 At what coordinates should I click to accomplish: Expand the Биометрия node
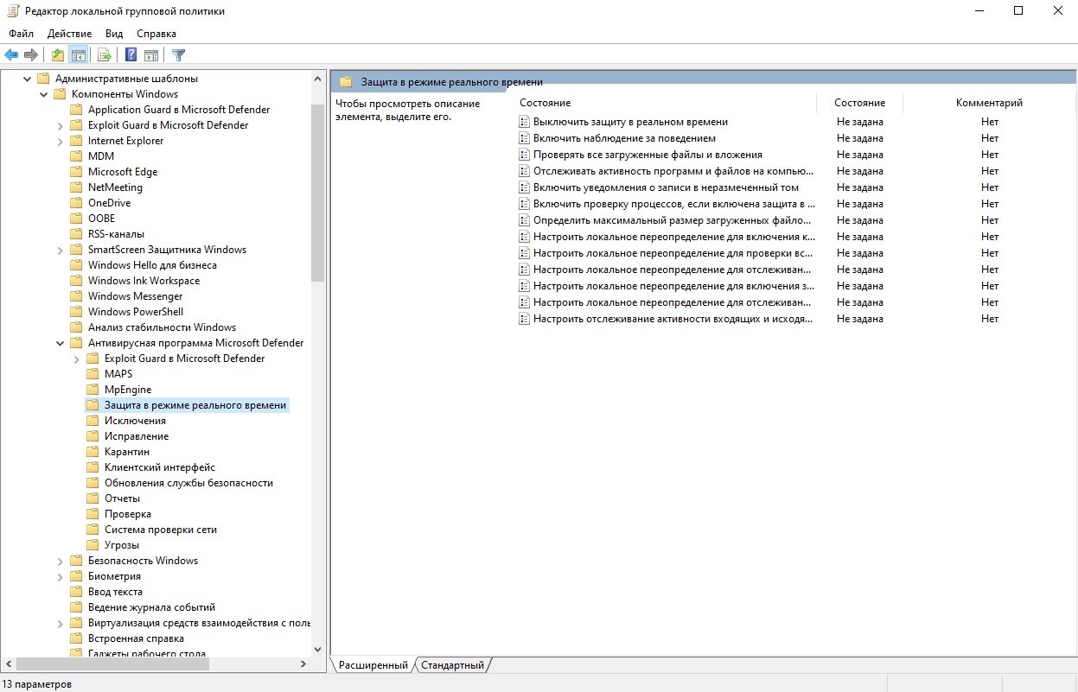click(60, 576)
